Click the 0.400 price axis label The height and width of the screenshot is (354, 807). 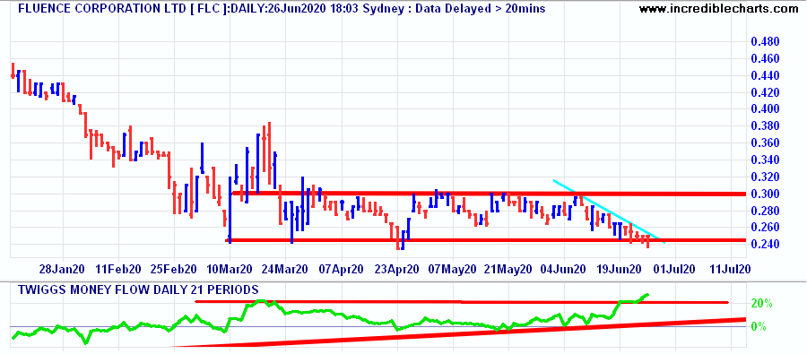[766, 109]
